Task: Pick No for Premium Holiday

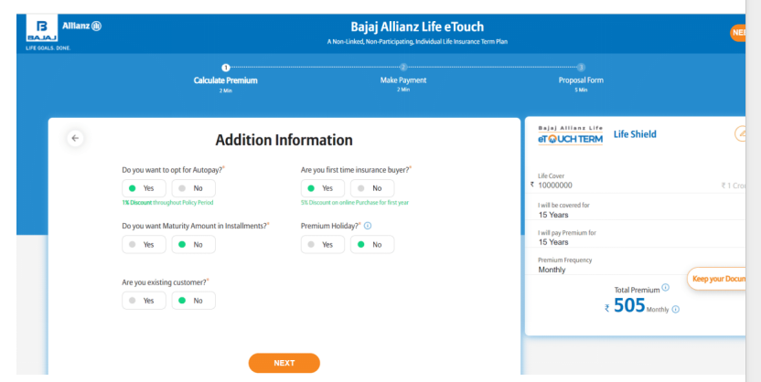Action: 372,244
